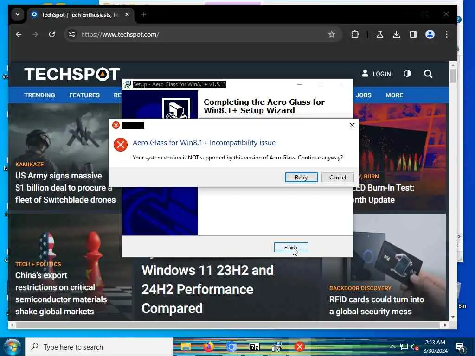Click the page horizontal scrollbar

tap(228, 325)
